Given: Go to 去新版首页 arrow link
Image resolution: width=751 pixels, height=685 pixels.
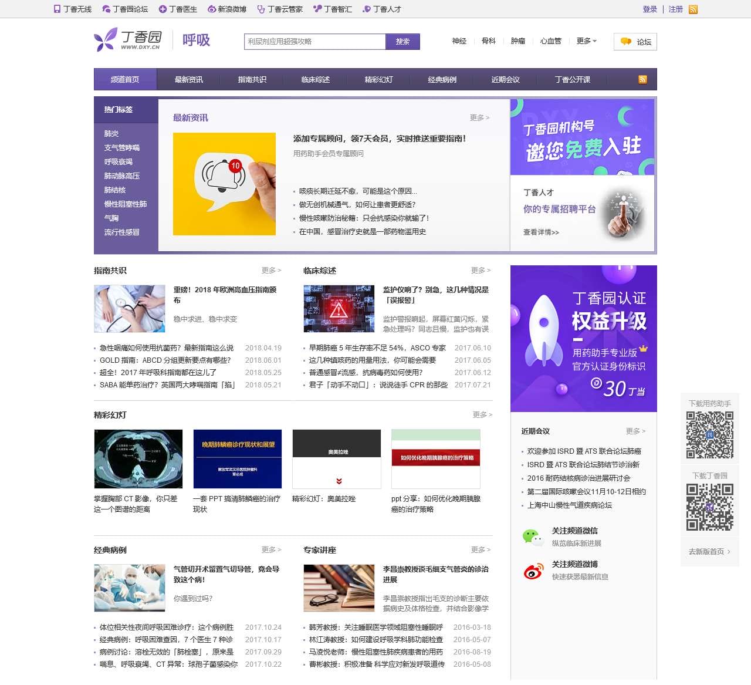Looking at the screenshot, I should 710,552.
